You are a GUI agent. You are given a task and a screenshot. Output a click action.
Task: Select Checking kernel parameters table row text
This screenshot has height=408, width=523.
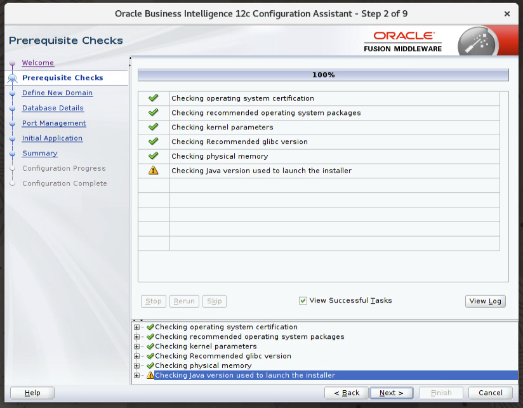tap(223, 127)
